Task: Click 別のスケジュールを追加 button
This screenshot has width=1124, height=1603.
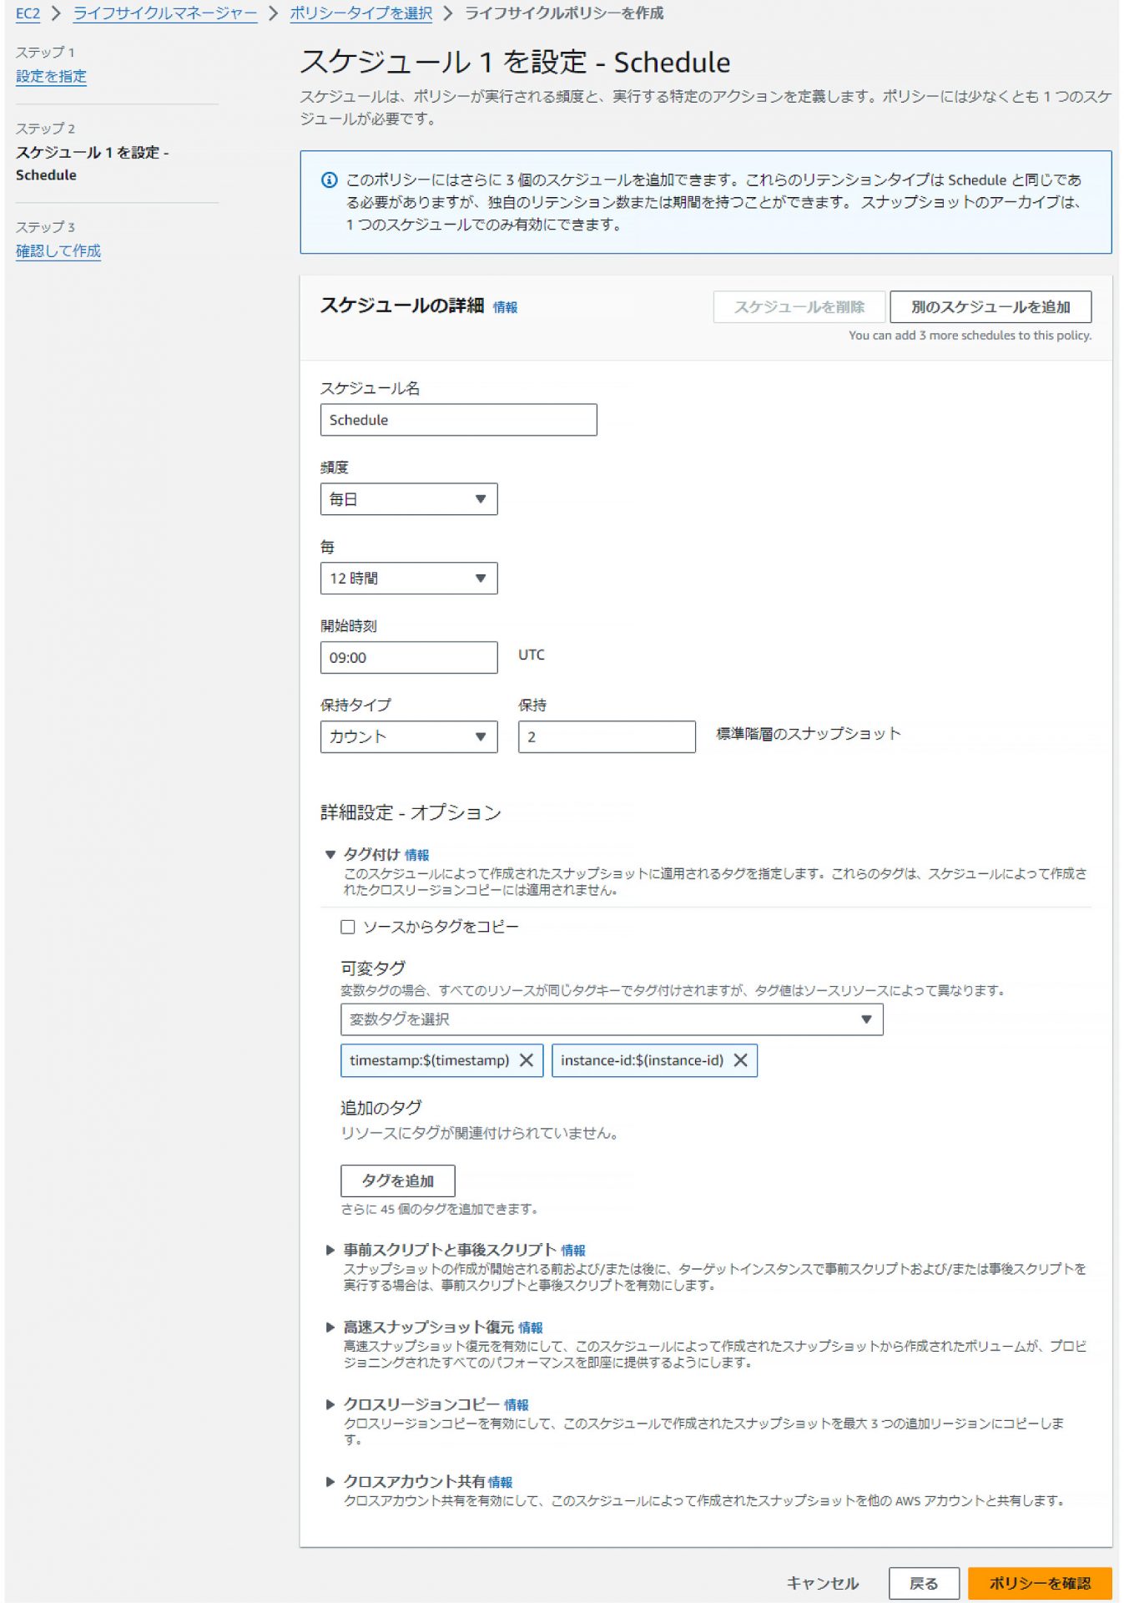Action: (990, 307)
